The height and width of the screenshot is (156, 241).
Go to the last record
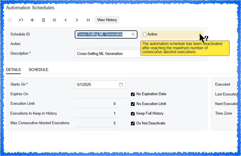(x=88, y=20)
